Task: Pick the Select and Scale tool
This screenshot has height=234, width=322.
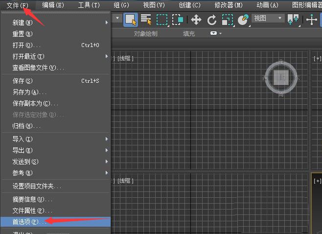Action: 227,19
